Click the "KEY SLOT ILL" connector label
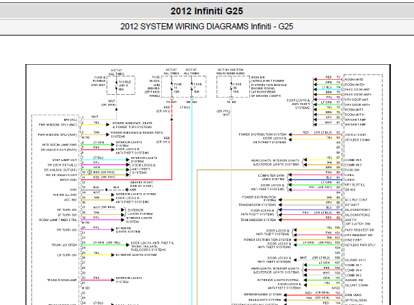Image resolution: width=414 pixels, height=305 pixels. (x=355, y=185)
